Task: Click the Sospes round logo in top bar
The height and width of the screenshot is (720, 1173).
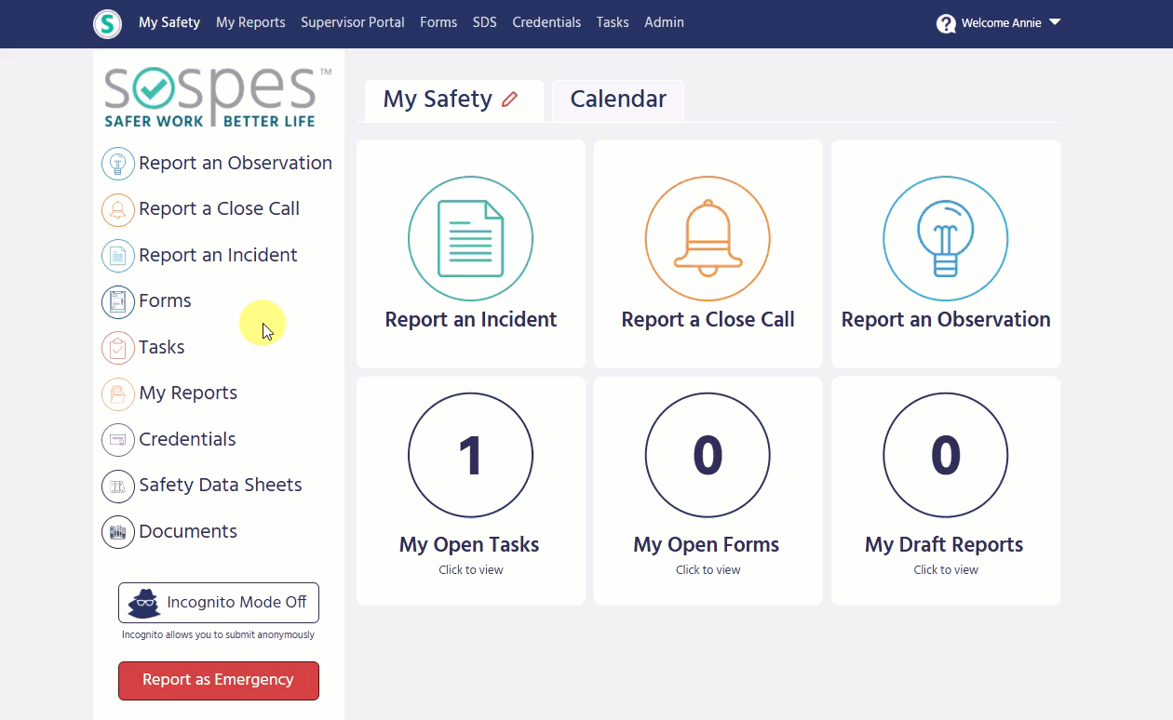Action: coord(108,23)
